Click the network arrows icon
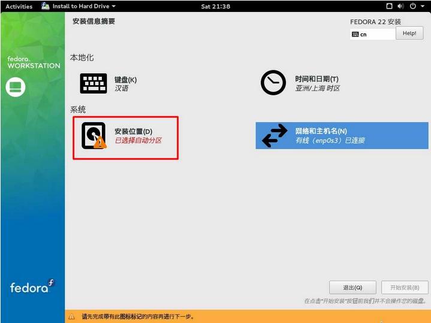The height and width of the screenshot is (323, 431). pyautogui.click(x=275, y=135)
